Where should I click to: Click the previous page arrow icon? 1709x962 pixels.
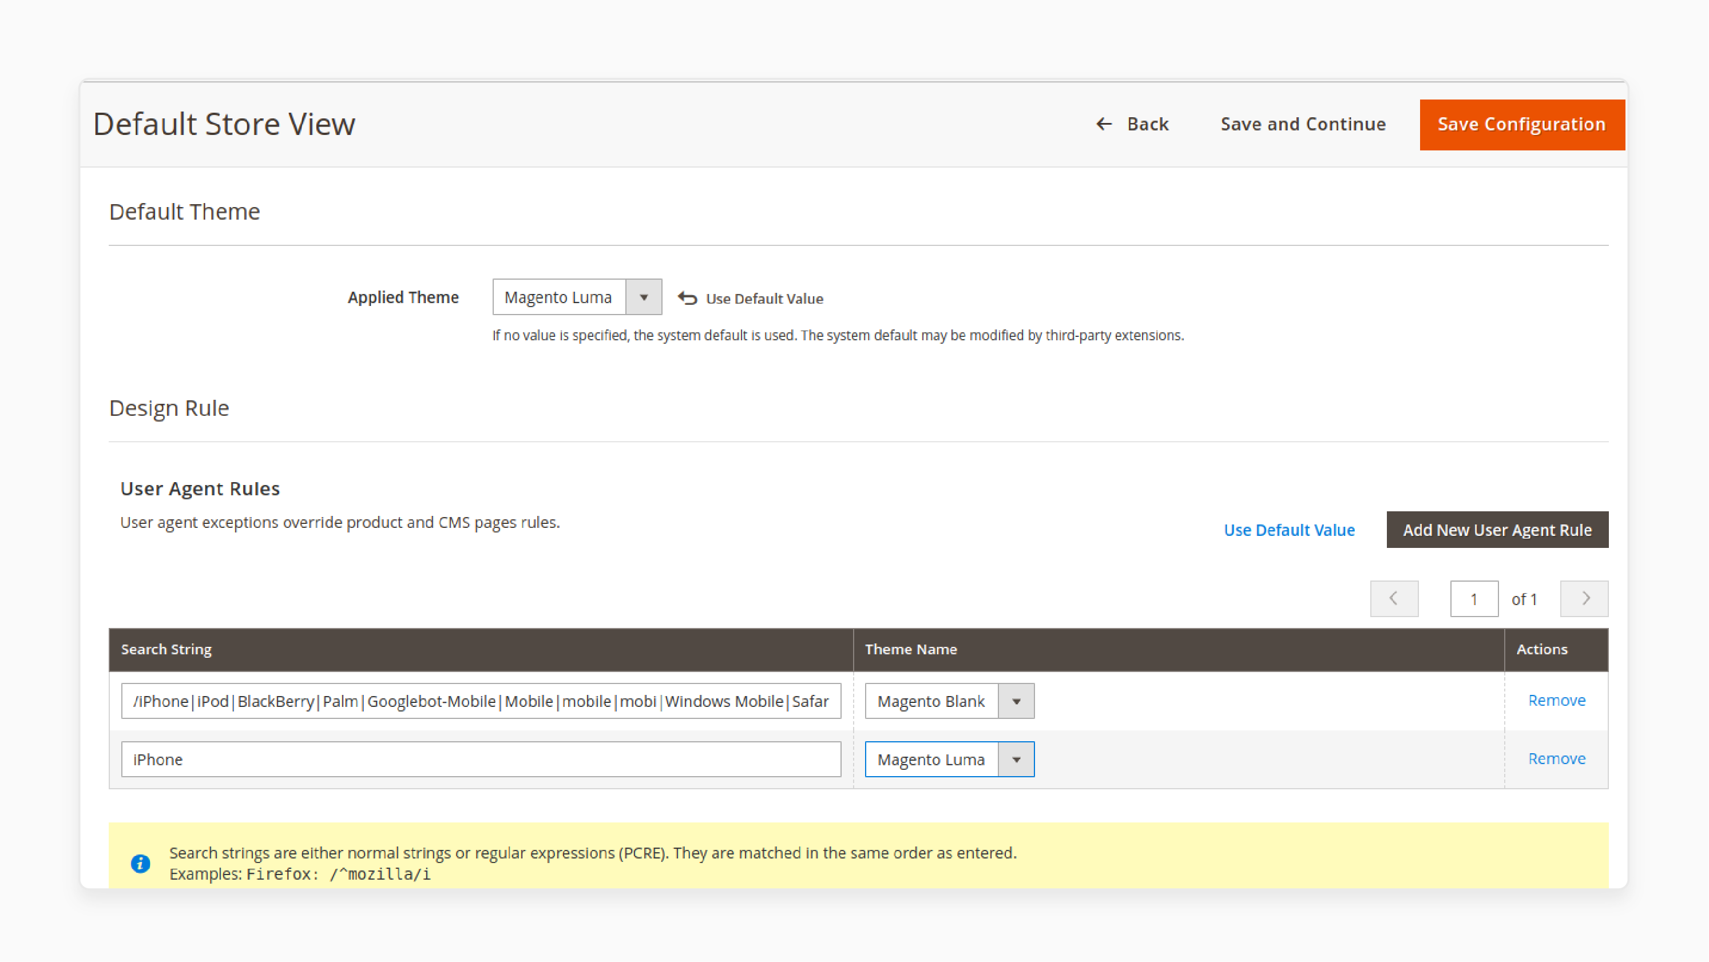1394,598
